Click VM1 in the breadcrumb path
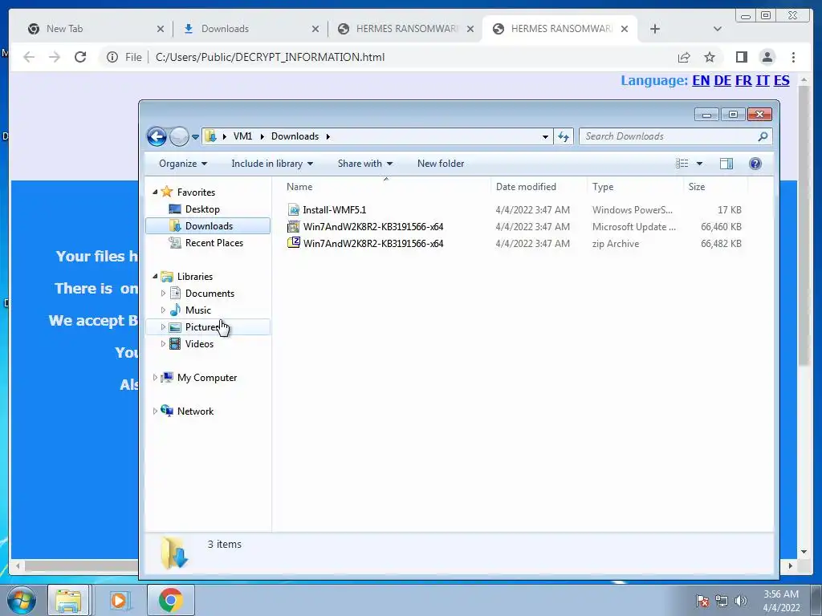 click(x=242, y=136)
